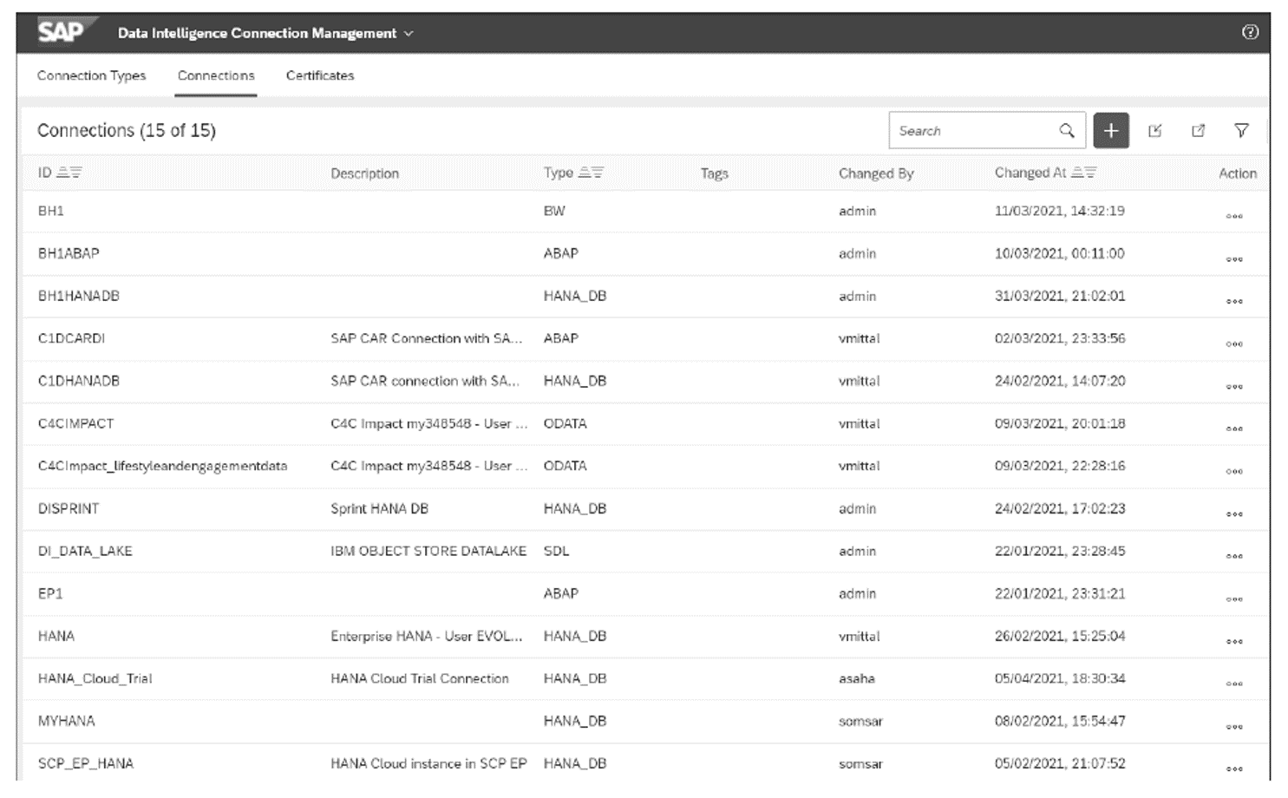The width and height of the screenshot is (1288, 798).
Task: Click timestamp 31/03/2021, 21:02:01
Action: 1060,296
